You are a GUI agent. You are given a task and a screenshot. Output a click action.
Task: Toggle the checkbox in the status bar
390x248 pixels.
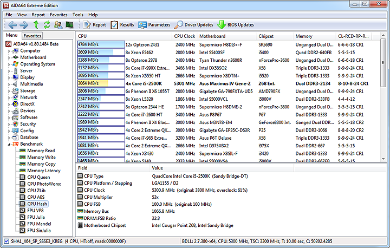[6, 241]
